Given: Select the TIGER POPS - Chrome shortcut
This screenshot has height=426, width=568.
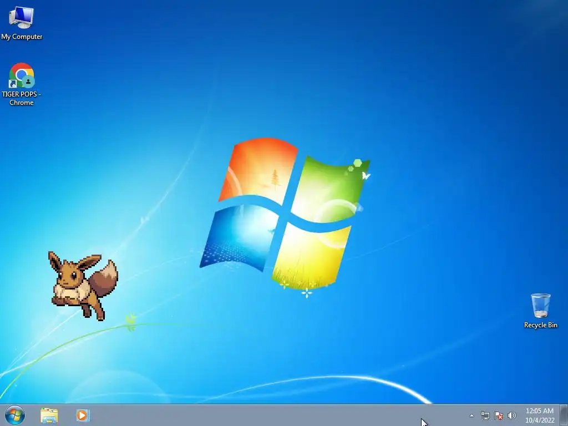Looking at the screenshot, I should 22,84.
